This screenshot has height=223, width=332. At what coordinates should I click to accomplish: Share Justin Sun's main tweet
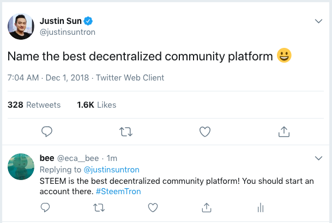(x=283, y=132)
